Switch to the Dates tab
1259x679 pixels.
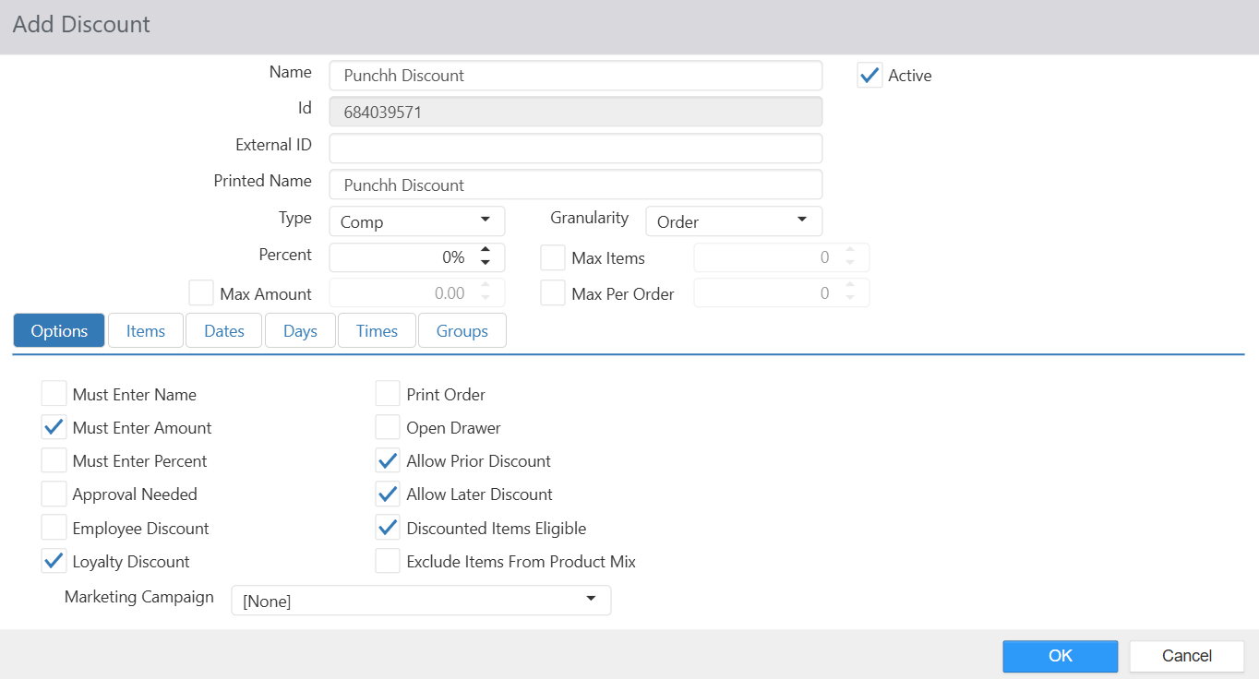pyautogui.click(x=224, y=331)
